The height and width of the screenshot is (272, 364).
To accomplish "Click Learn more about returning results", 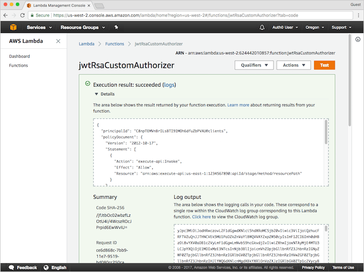I will click(x=238, y=105).
